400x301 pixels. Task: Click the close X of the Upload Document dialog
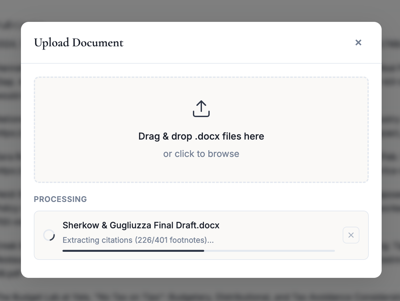click(358, 42)
